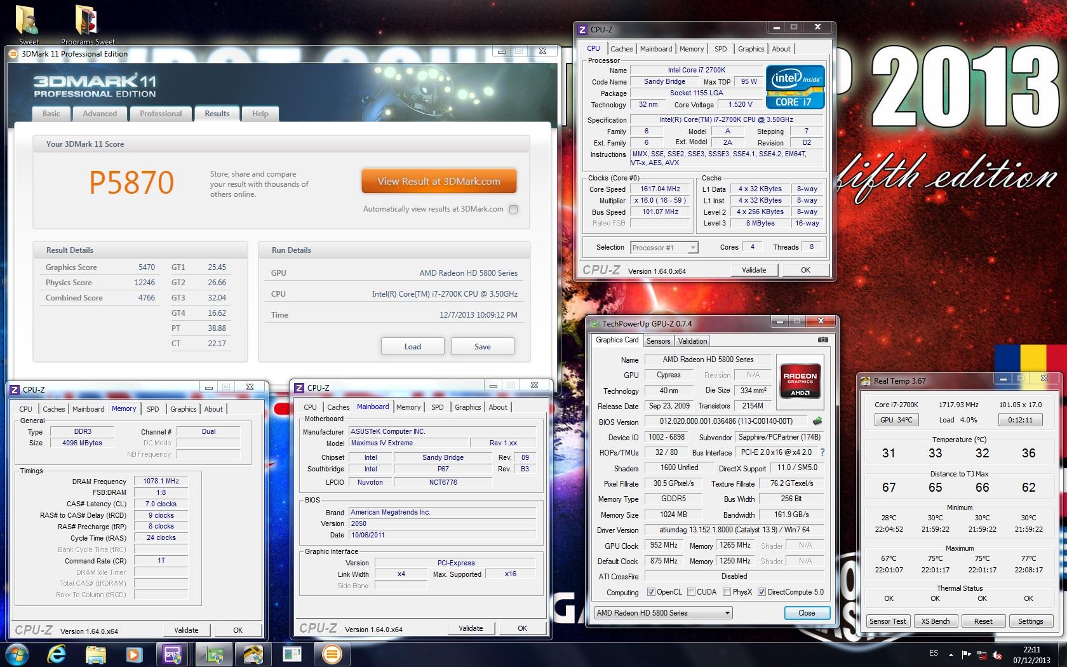Viewport: 1067px width, 667px height.
Task: Click Reset in Real Temp
Action: (x=983, y=621)
